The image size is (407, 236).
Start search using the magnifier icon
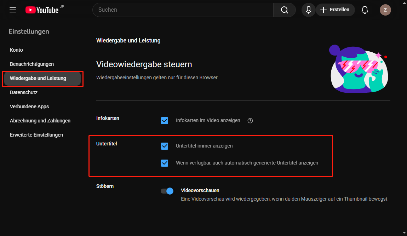pos(284,10)
